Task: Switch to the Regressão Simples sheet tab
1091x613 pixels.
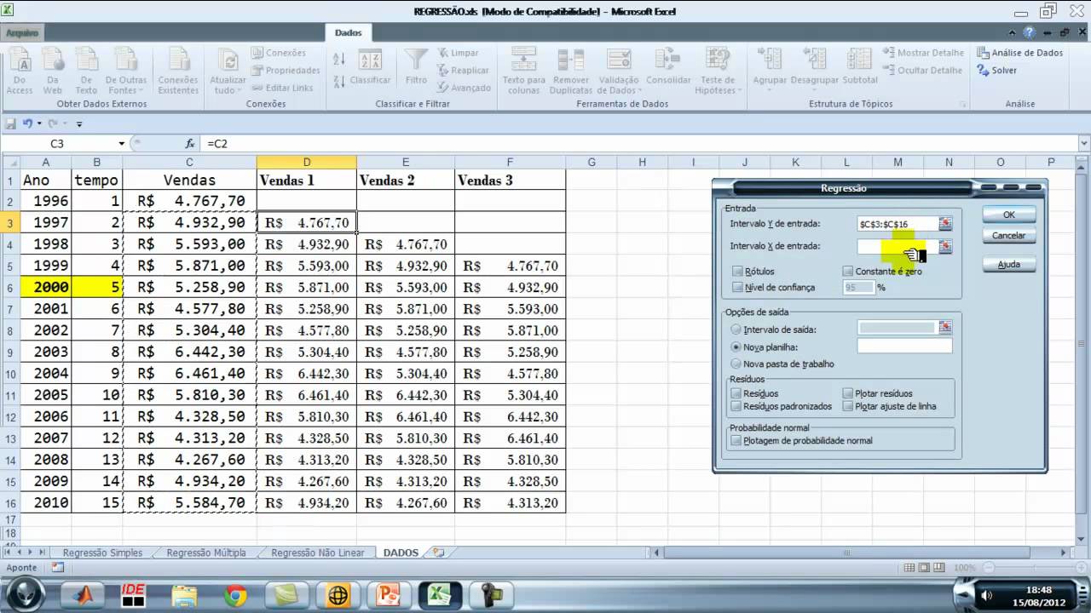Action: pos(102,553)
